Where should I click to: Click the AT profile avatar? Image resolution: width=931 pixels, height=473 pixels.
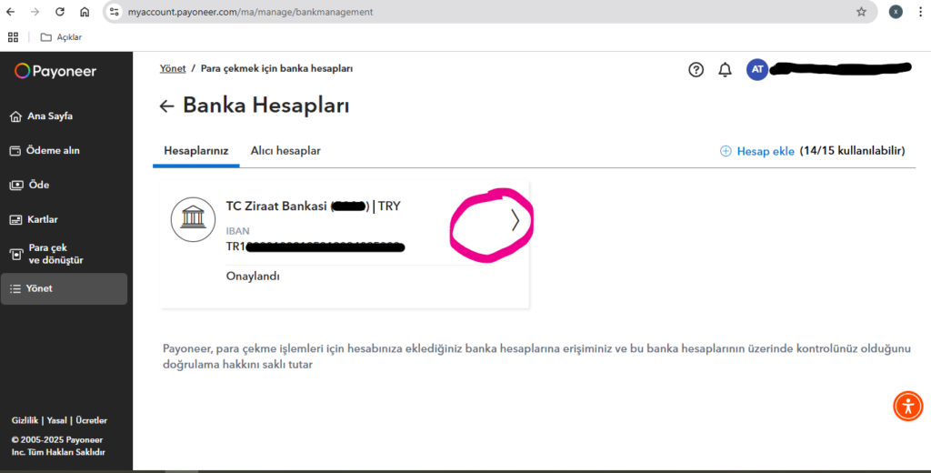(757, 69)
